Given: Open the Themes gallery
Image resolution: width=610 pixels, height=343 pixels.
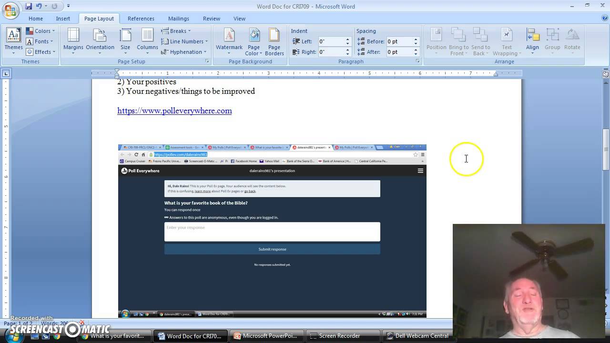Looking at the screenshot, I should pos(13,41).
